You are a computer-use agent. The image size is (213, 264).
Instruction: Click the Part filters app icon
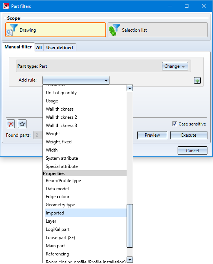[x=6, y=6]
